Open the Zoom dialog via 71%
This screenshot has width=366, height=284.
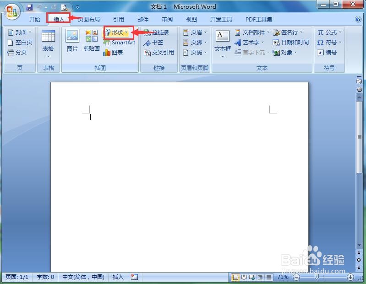(283, 277)
